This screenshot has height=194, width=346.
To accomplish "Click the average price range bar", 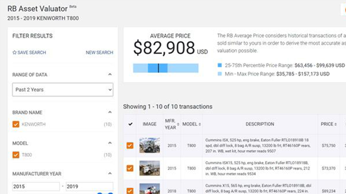I will (166, 68).
